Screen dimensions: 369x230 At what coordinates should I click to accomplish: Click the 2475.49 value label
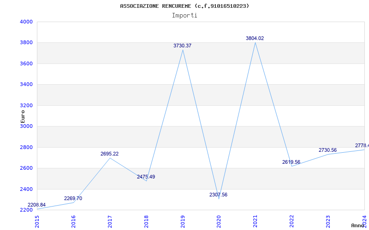pyautogui.click(x=146, y=177)
